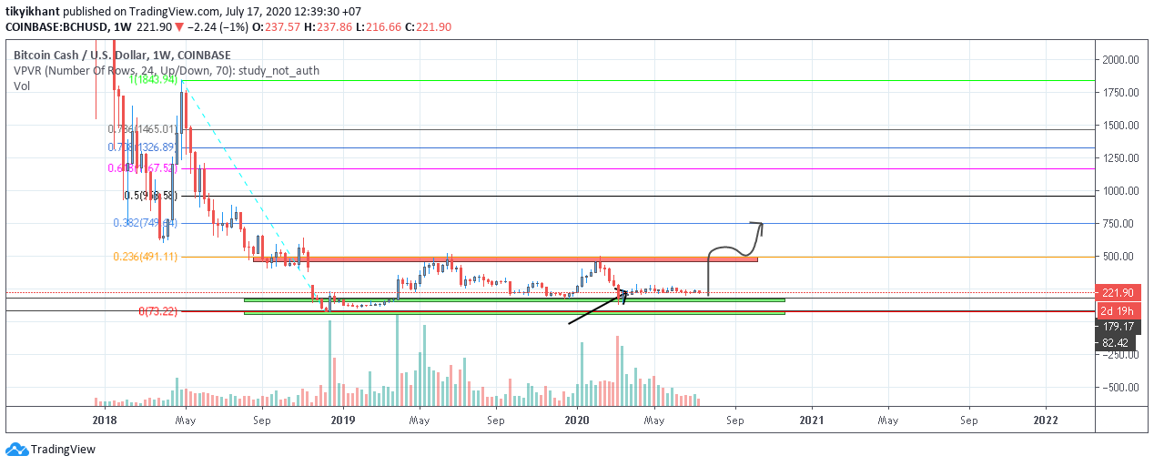The height and width of the screenshot is (466, 1154).
Task: Click the black diagonal trend arrow near 2020
Action: pos(599,307)
